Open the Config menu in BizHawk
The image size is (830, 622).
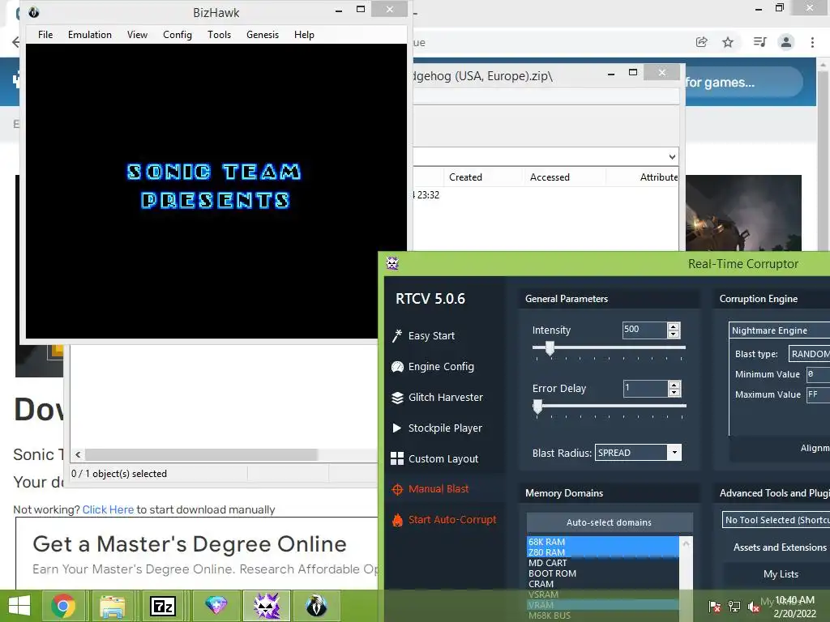click(178, 34)
